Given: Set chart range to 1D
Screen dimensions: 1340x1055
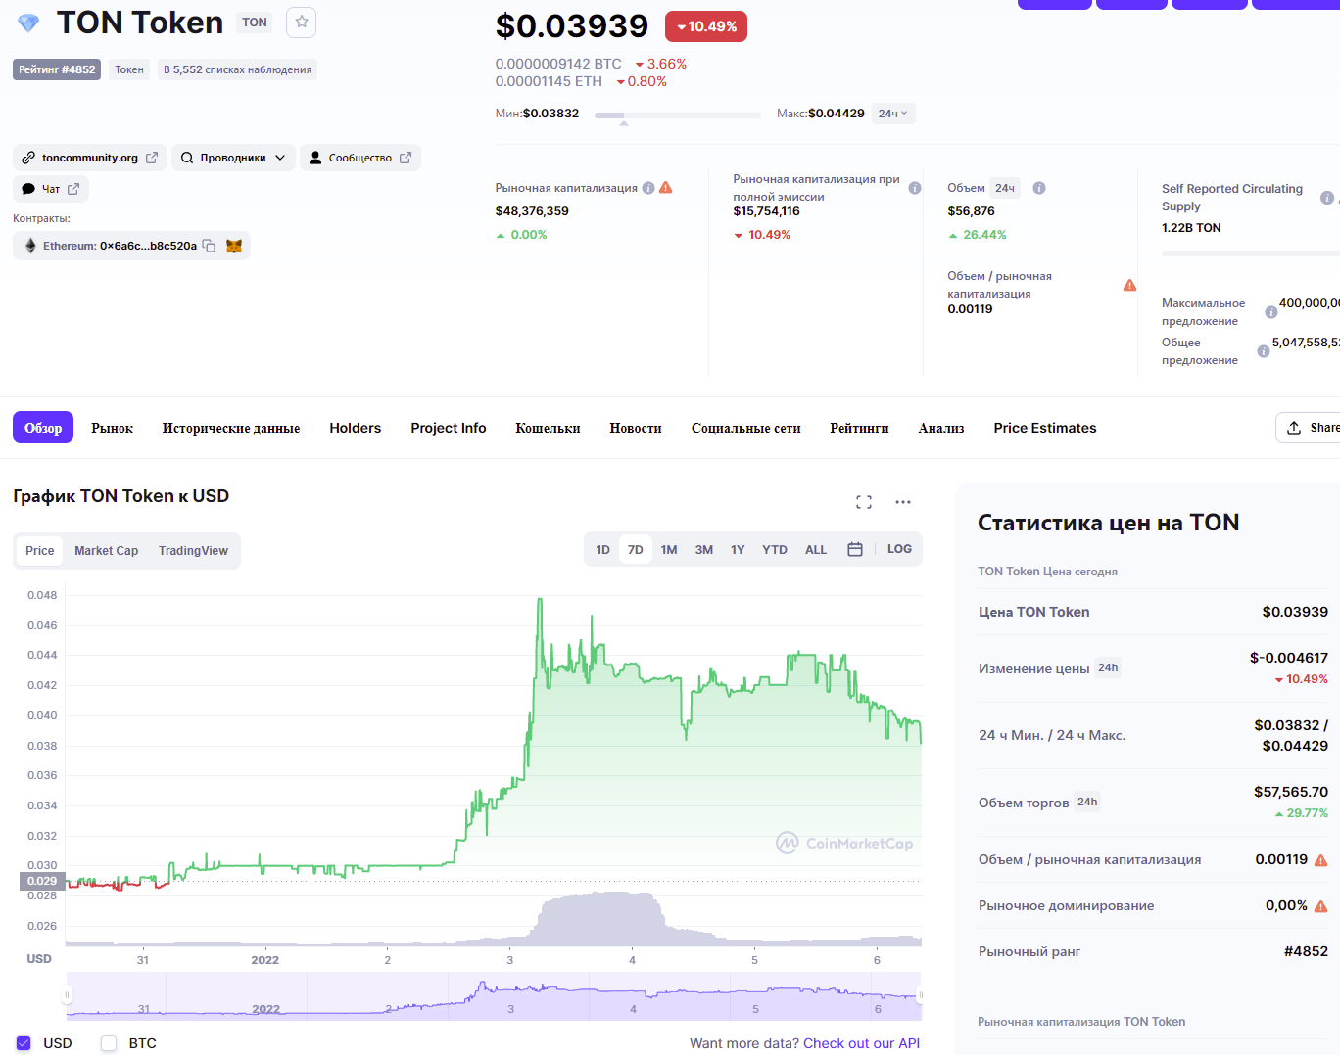Looking at the screenshot, I should coord(603,549).
